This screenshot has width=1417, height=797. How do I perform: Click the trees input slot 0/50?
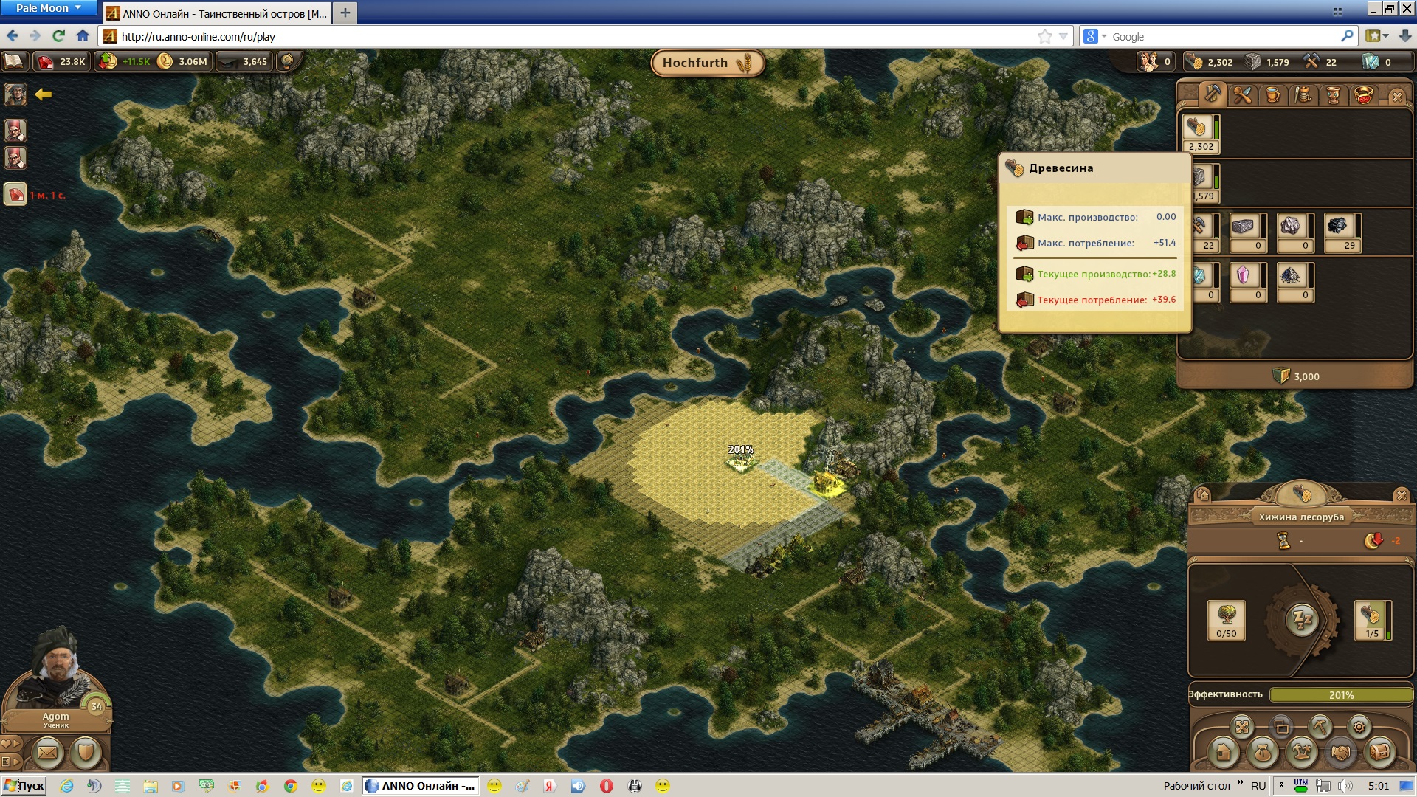[1227, 620]
